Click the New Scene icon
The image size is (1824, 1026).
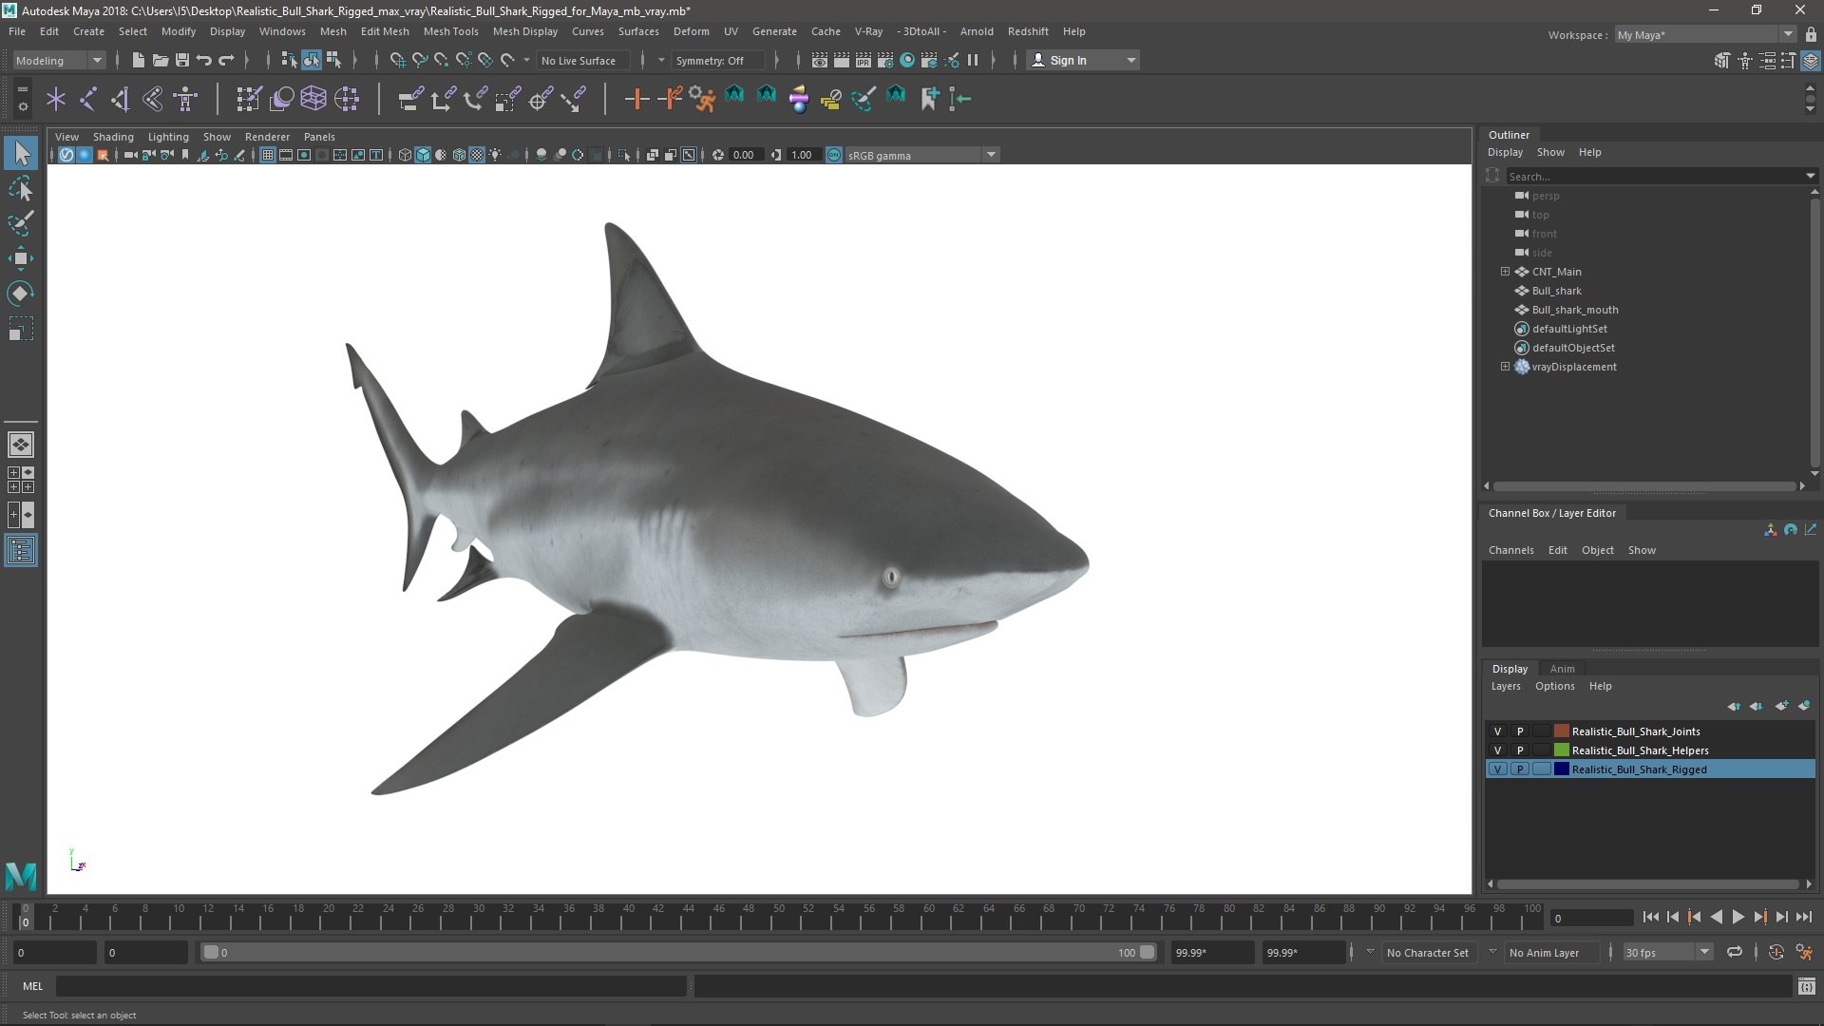coord(138,60)
